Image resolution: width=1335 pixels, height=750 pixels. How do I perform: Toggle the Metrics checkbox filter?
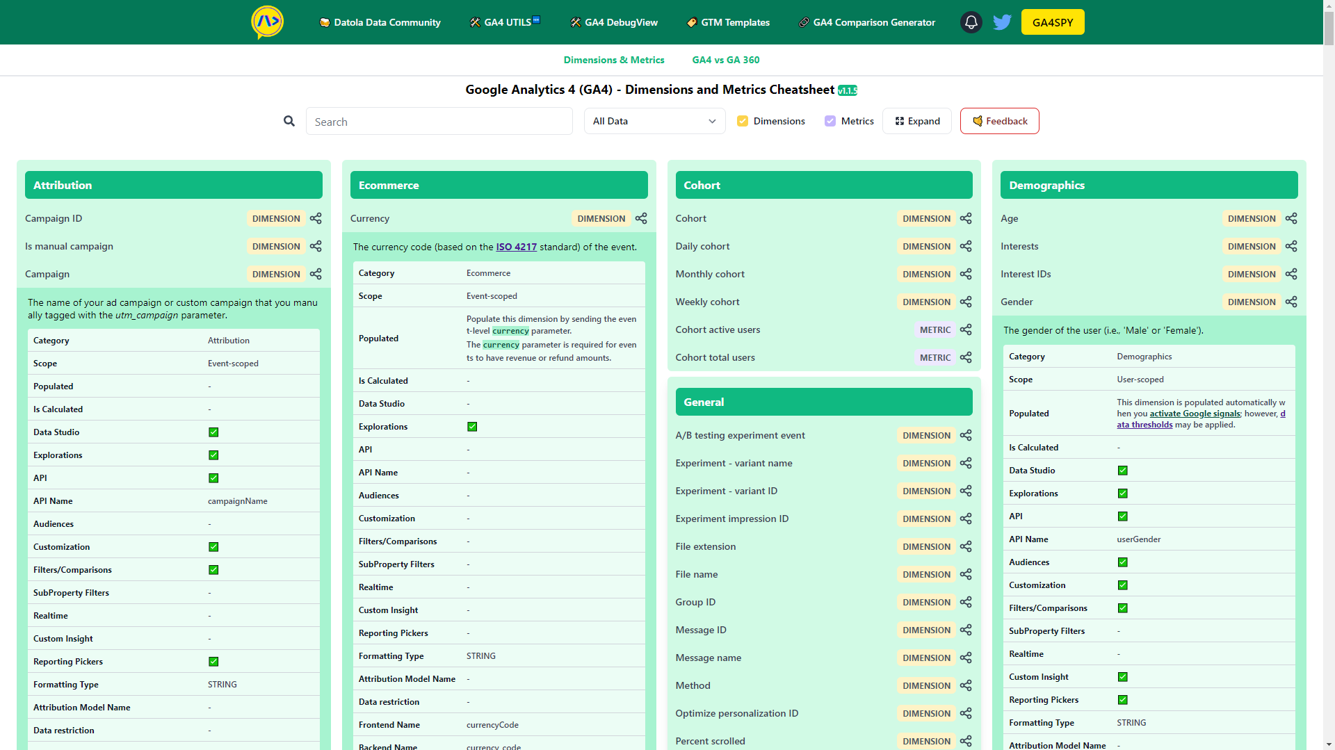click(830, 121)
